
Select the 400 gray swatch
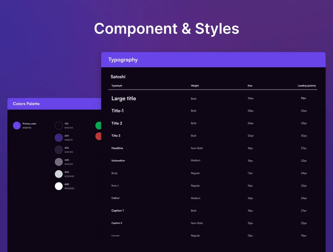[59, 162]
